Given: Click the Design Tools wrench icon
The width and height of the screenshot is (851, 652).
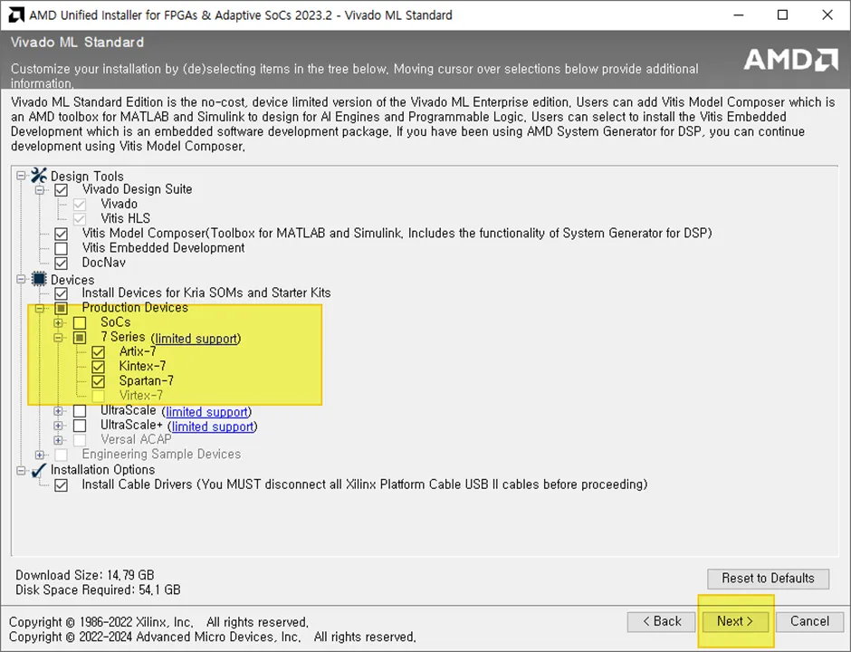Looking at the screenshot, I should [x=39, y=176].
